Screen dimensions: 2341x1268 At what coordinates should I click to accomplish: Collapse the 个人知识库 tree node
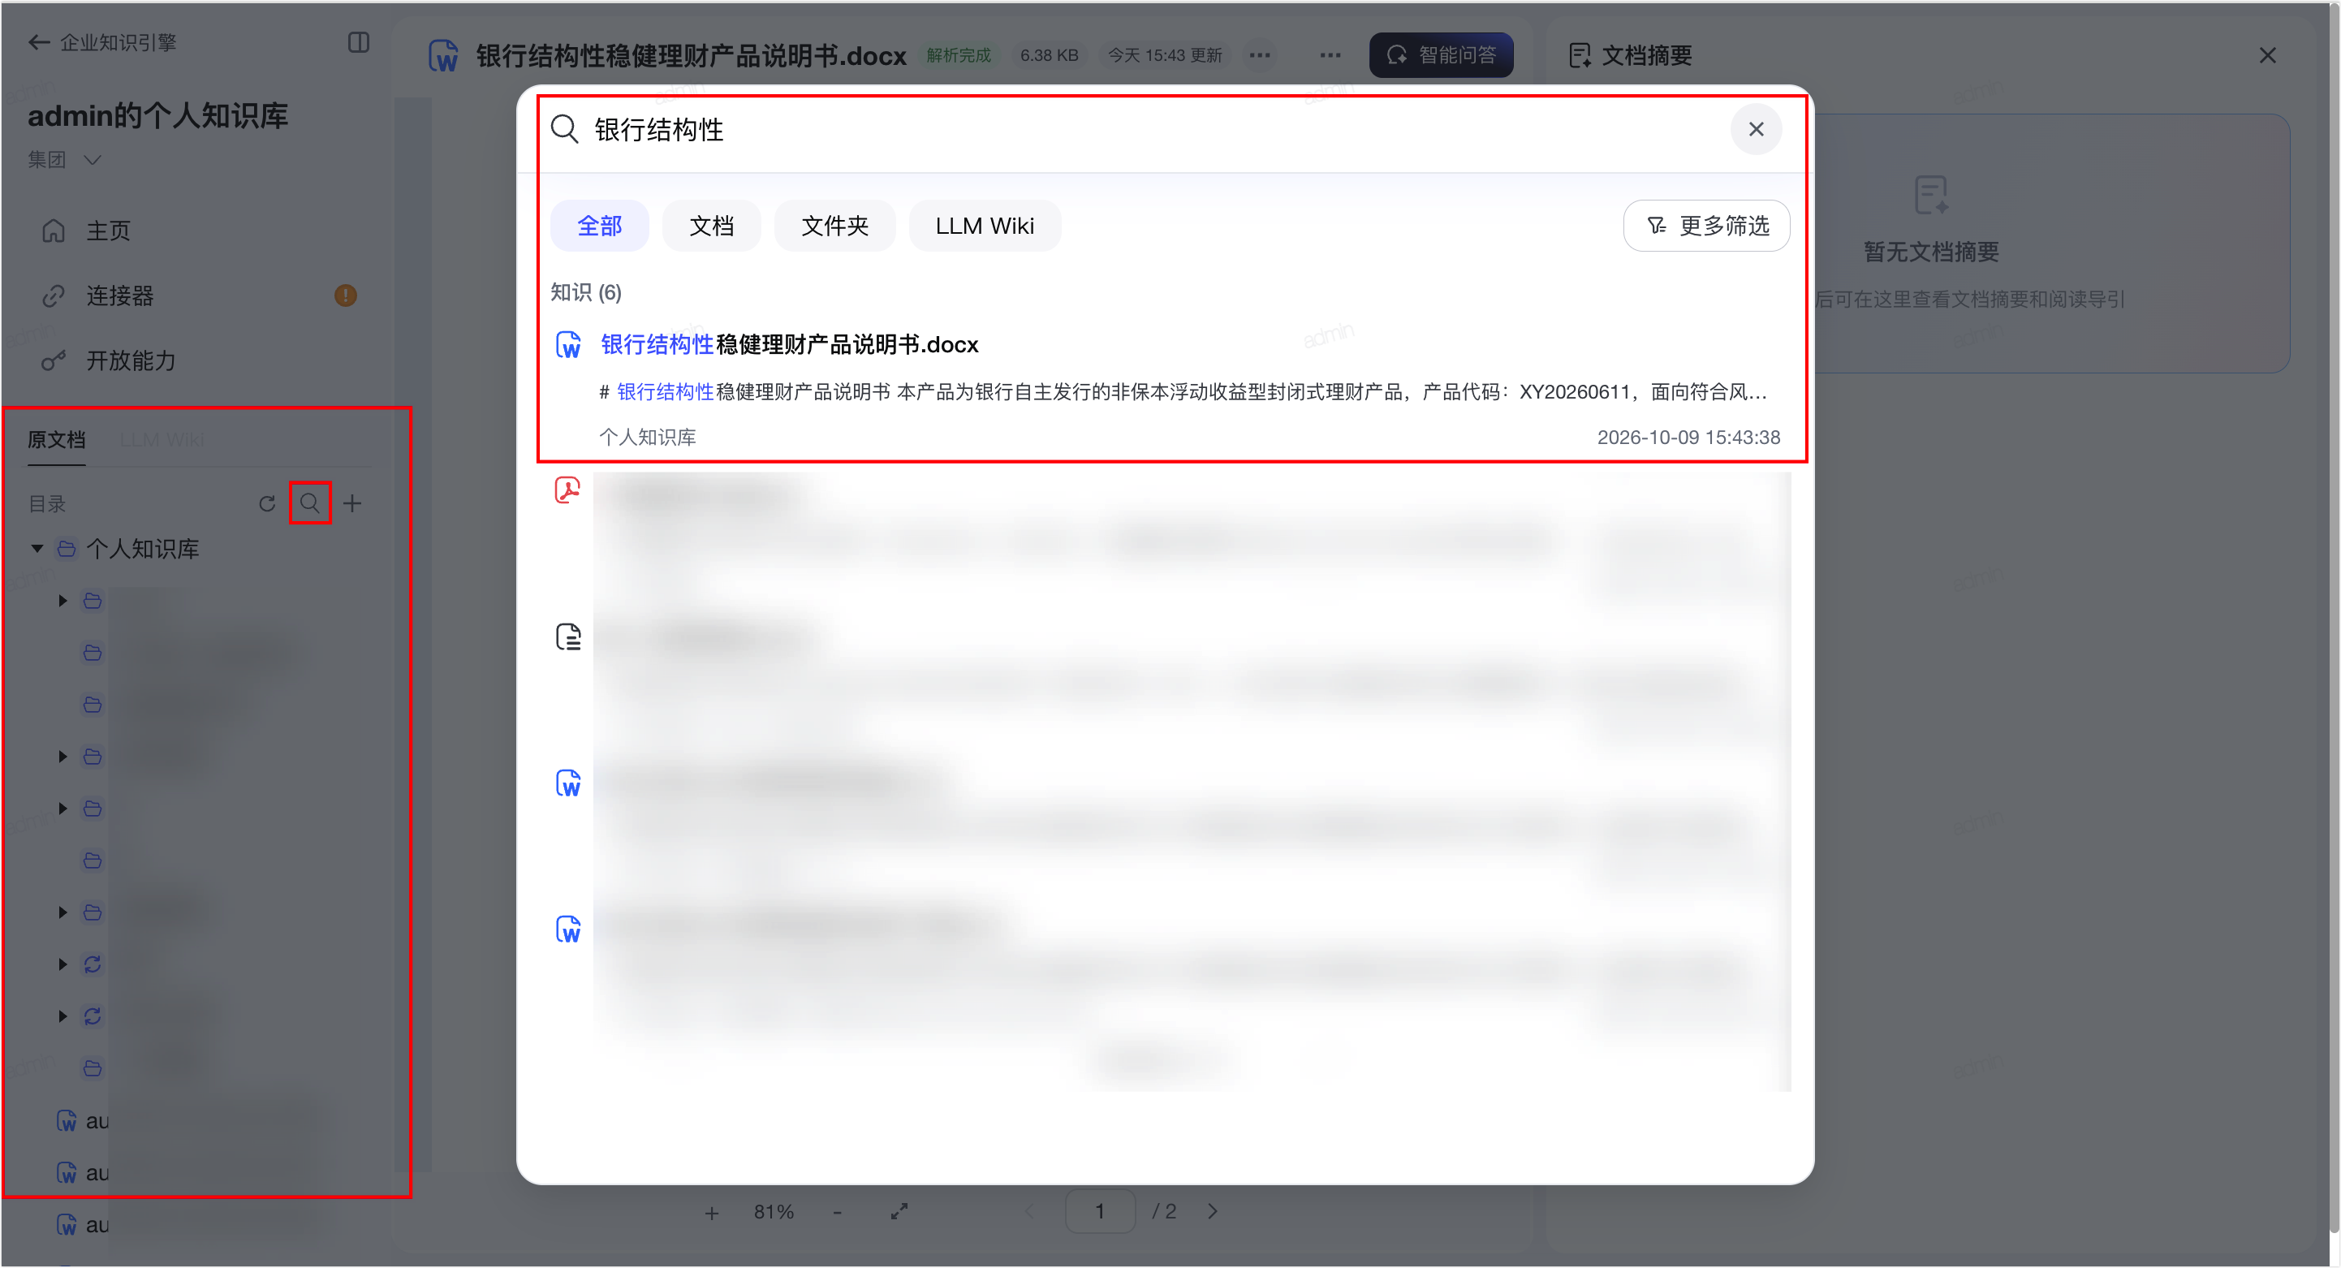point(37,549)
